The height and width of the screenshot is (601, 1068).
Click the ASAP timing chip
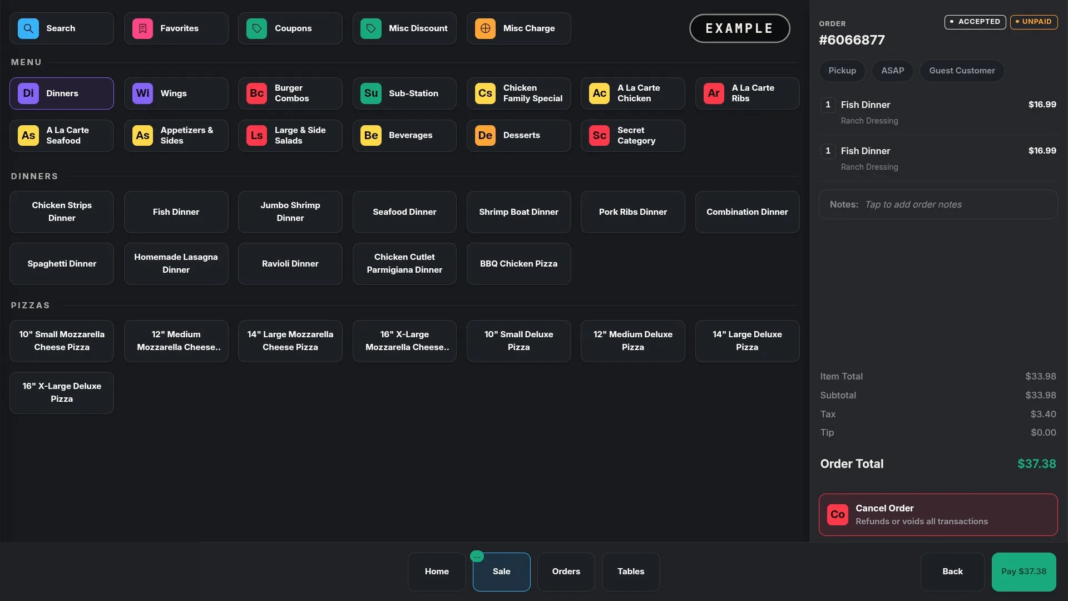coord(892,71)
